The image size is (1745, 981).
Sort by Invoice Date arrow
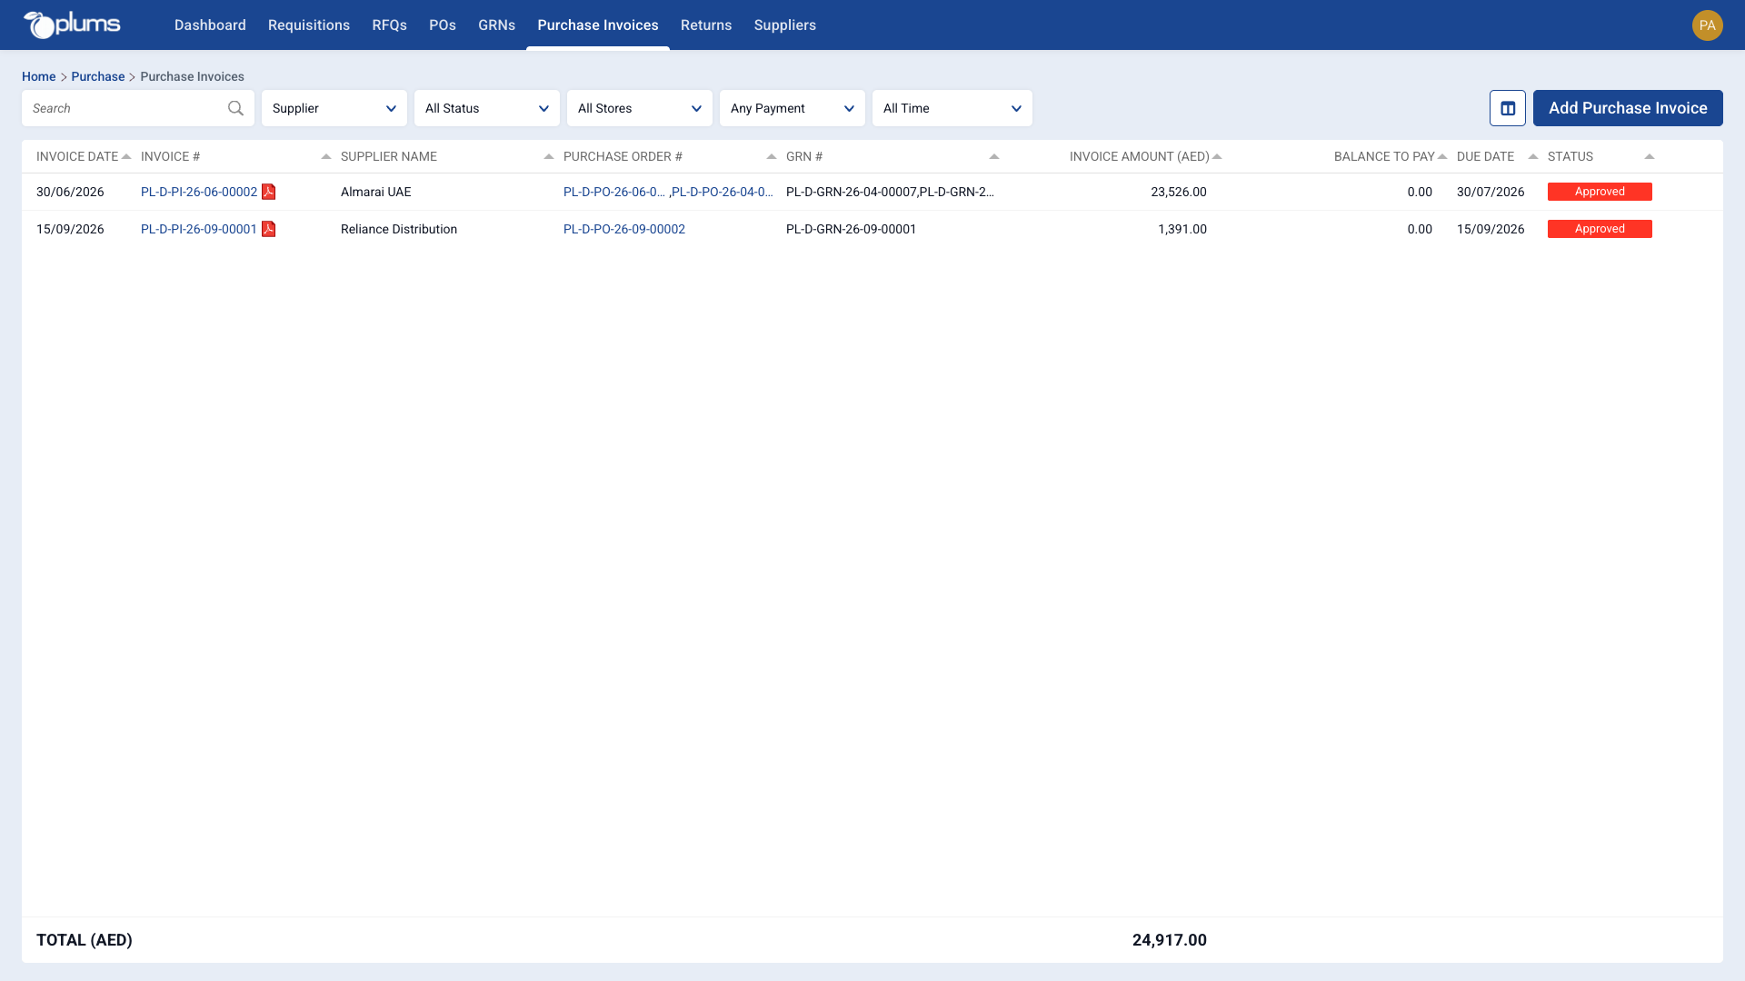pyautogui.click(x=126, y=156)
